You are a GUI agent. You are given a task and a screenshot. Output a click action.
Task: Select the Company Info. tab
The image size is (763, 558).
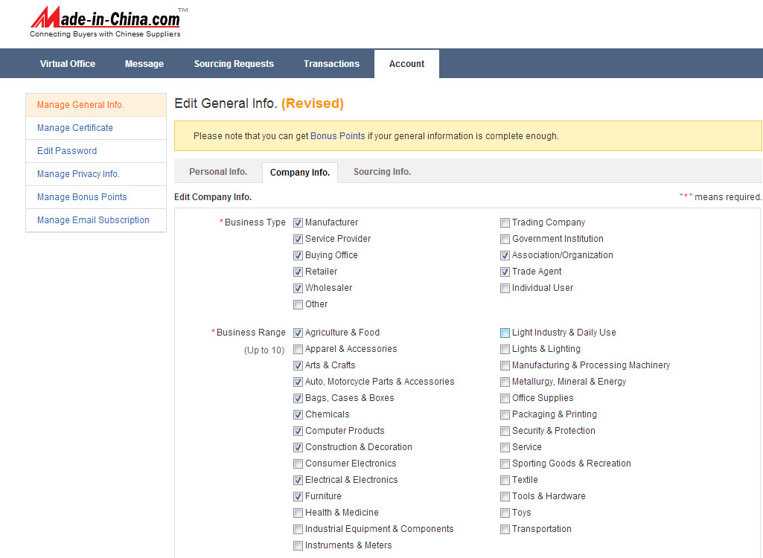tap(300, 173)
